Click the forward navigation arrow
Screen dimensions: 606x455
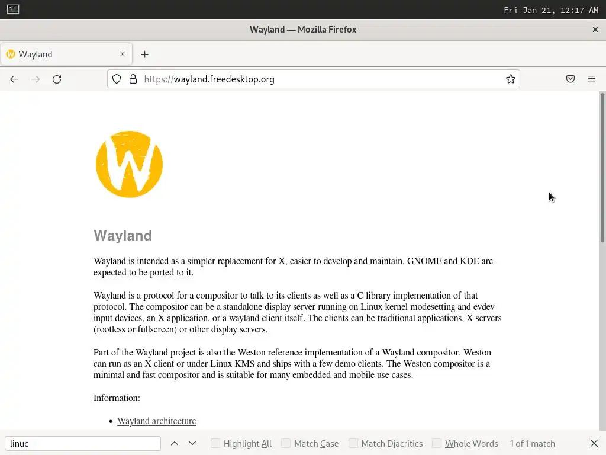(x=36, y=79)
